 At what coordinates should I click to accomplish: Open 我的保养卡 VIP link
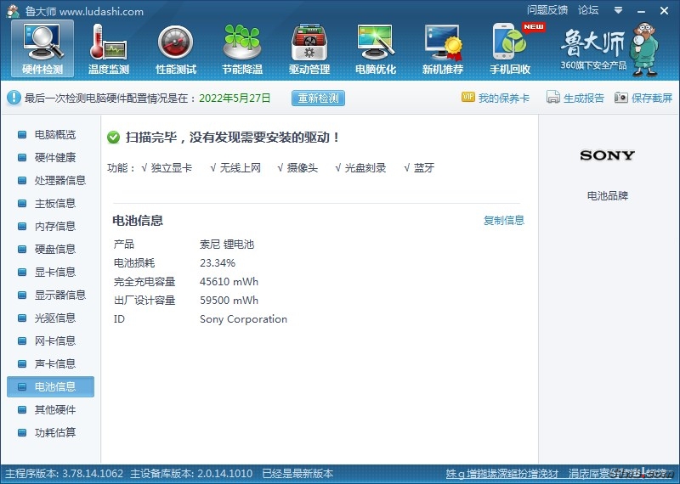tap(496, 98)
